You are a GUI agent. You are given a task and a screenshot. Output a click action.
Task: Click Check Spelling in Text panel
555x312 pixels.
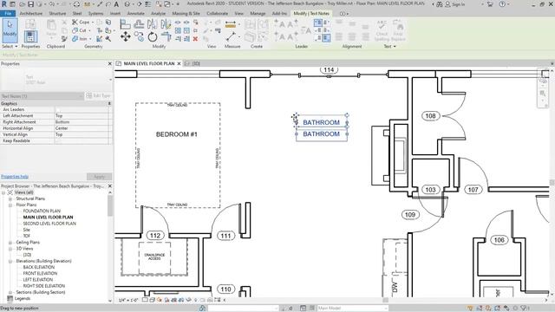click(x=382, y=30)
